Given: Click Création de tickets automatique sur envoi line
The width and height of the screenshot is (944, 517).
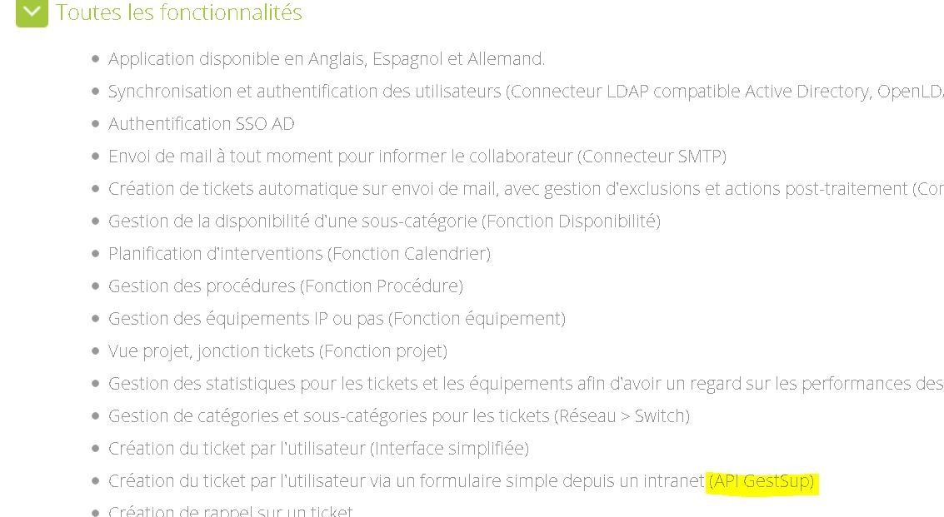Looking at the screenshot, I should pos(526,189).
